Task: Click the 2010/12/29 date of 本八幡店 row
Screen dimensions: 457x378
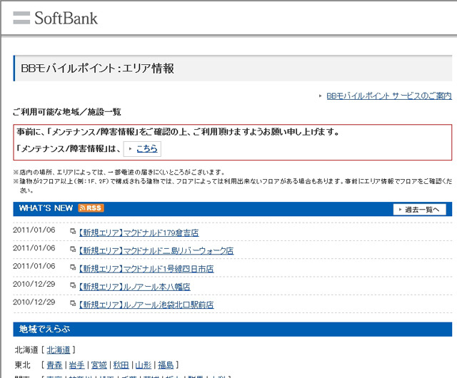Action: tap(34, 284)
